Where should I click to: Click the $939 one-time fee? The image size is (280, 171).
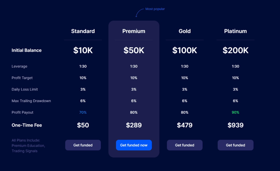tap(236, 125)
